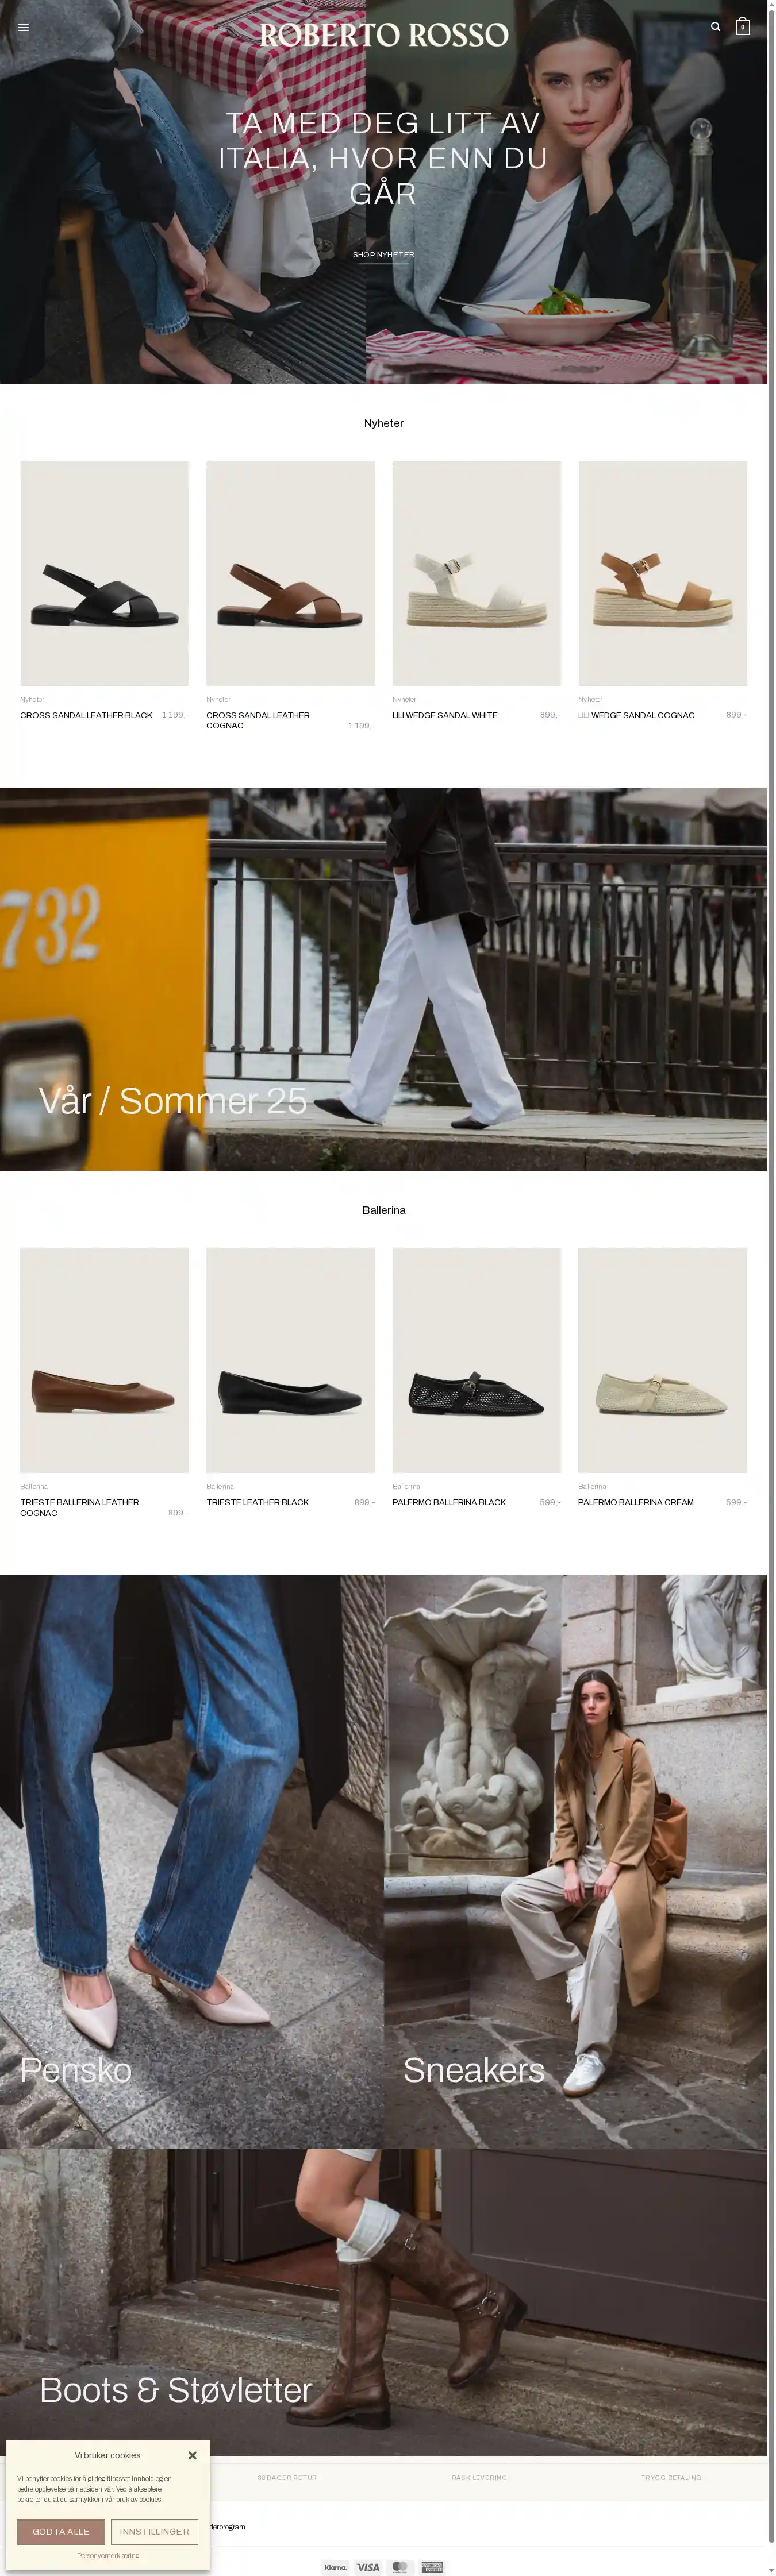
Task: Open Palermo Ballerina Cream product image
Action: [x=662, y=1360]
